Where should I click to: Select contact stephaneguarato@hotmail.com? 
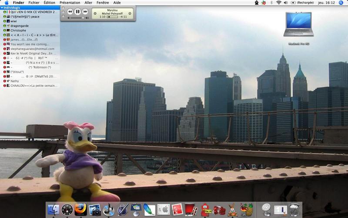30,49
